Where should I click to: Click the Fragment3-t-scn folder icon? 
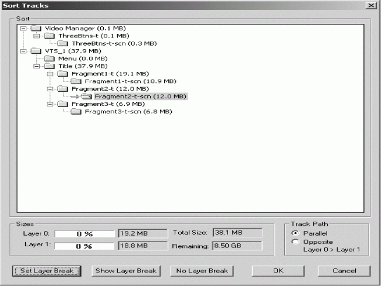click(76, 112)
